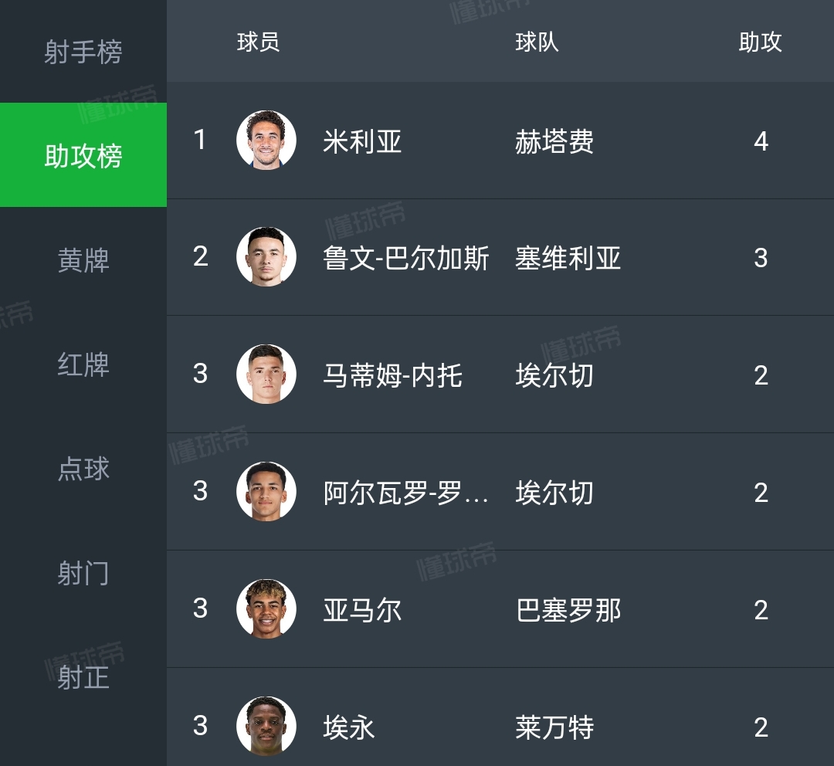Click the 助攻 column header
This screenshot has width=834, height=766.
point(760,42)
